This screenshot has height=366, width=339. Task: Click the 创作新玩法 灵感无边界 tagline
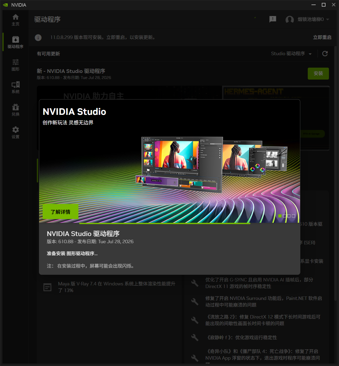point(68,123)
